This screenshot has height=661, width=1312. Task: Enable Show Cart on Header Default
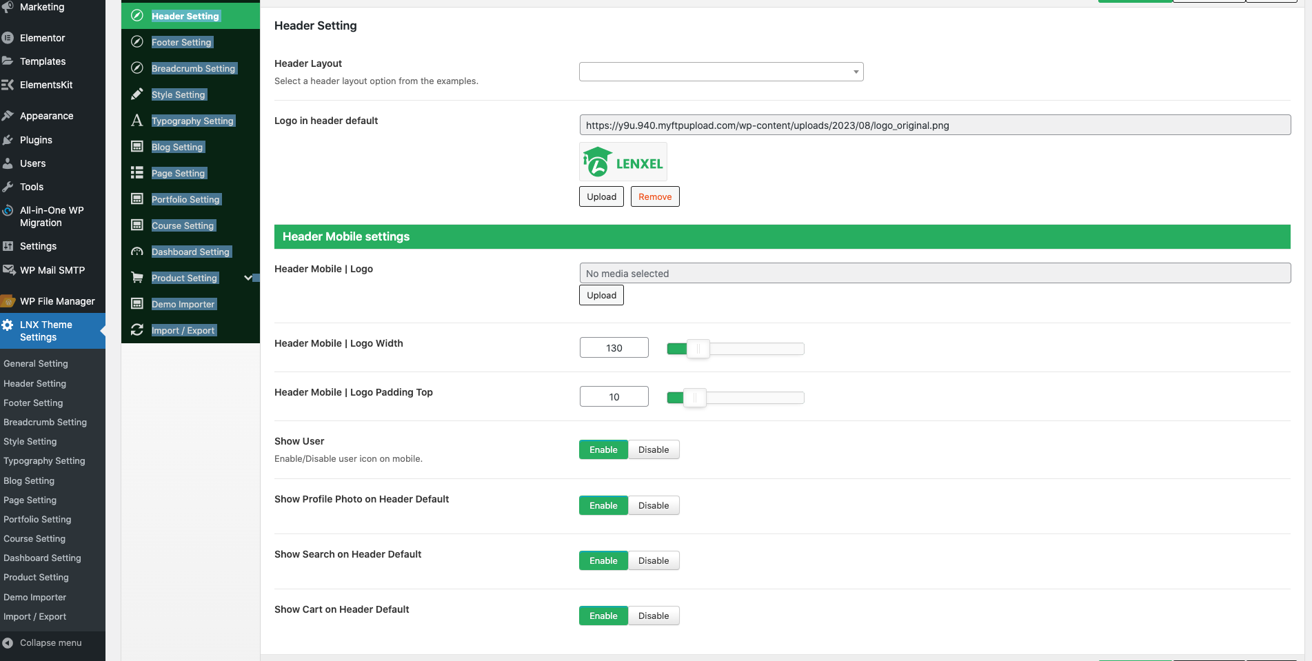click(603, 616)
